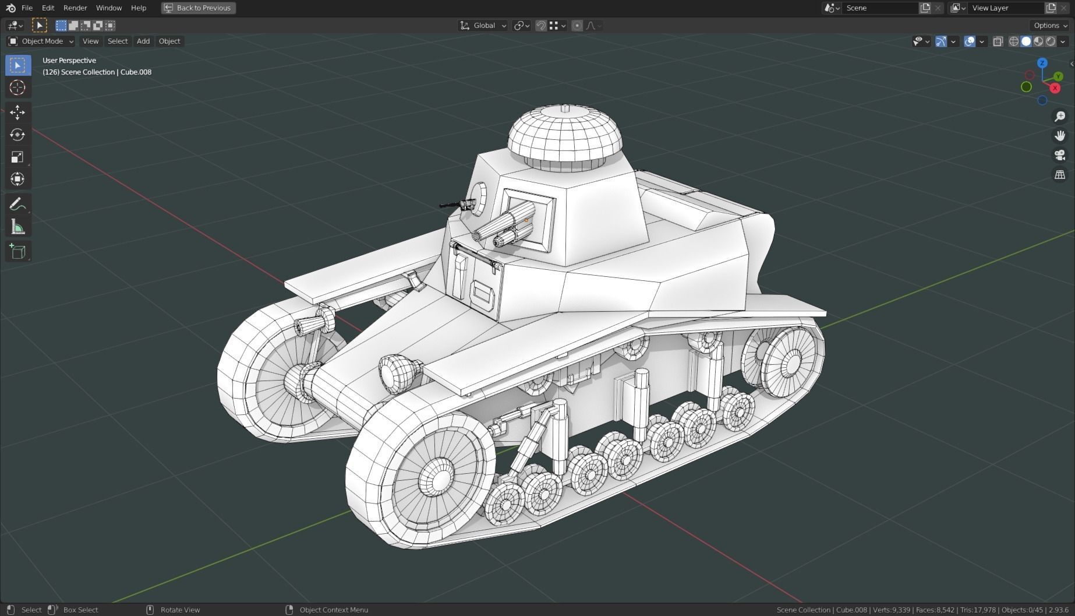Choose the Subtract selection mode icon
Image resolution: width=1075 pixels, height=616 pixels.
[86, 25]
